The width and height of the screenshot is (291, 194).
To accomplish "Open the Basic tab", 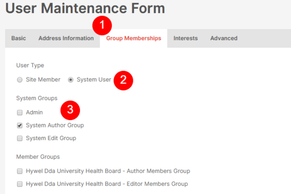I will (x=18, y=38).
